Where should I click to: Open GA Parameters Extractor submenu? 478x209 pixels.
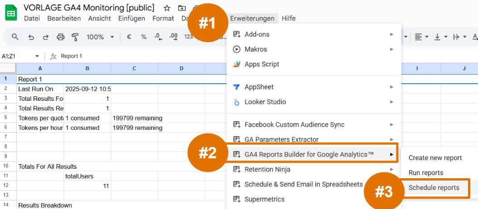tap(314, 139)
